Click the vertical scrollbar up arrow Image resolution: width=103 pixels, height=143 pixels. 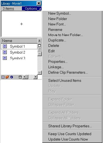pos(40,54)
